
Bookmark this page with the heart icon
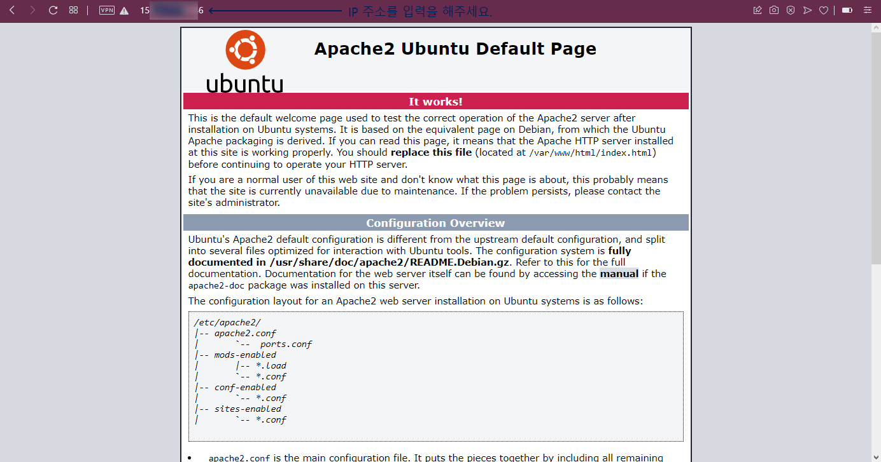click(824, 10)
